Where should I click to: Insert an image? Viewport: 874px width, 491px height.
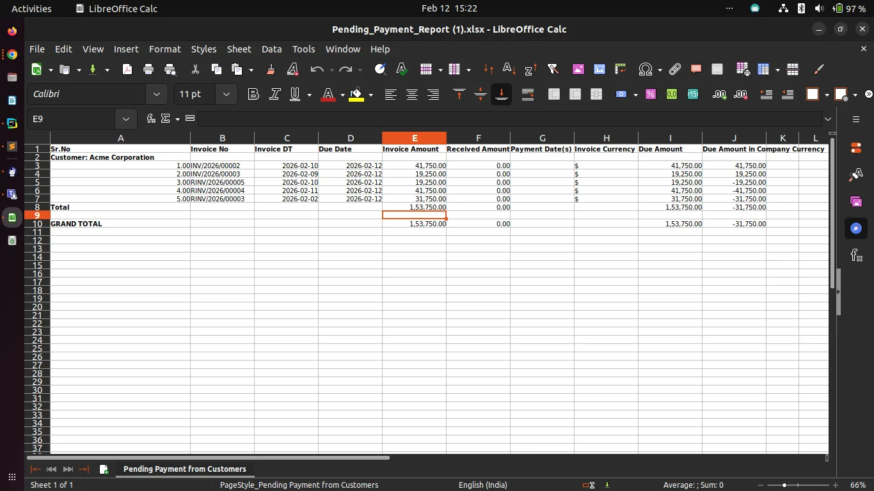click(578, 70)
